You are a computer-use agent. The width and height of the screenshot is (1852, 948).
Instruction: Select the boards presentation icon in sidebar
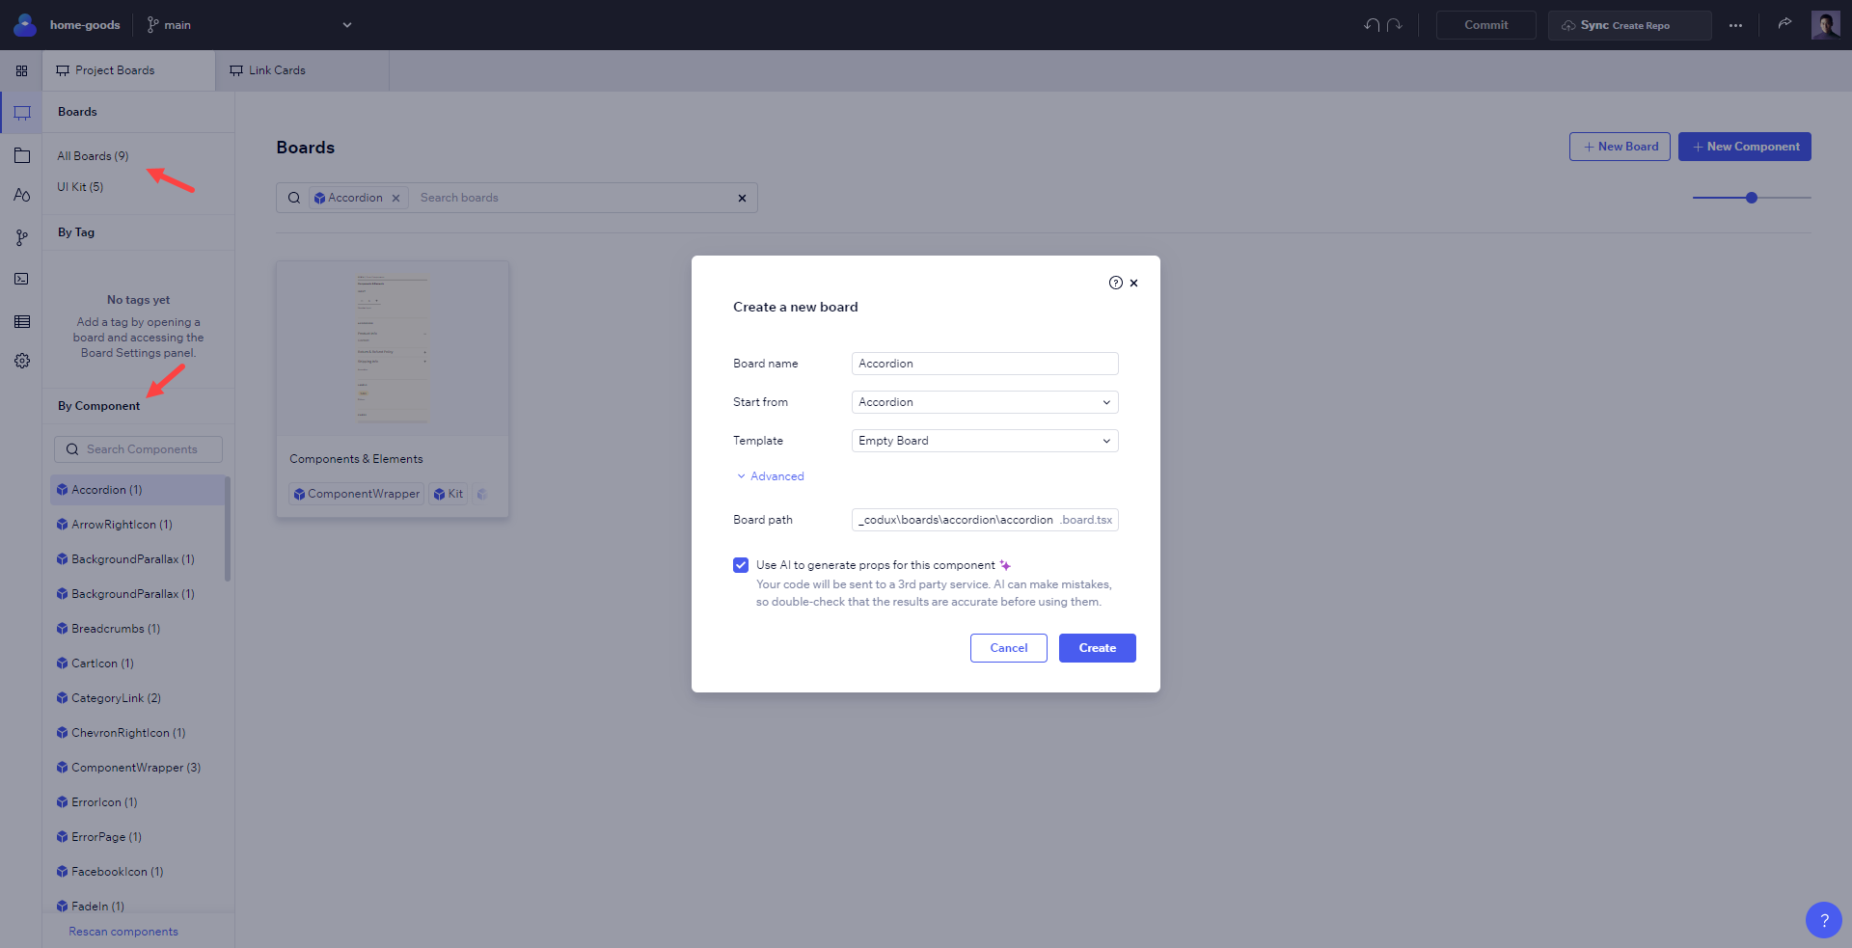(x=22, y=113)
